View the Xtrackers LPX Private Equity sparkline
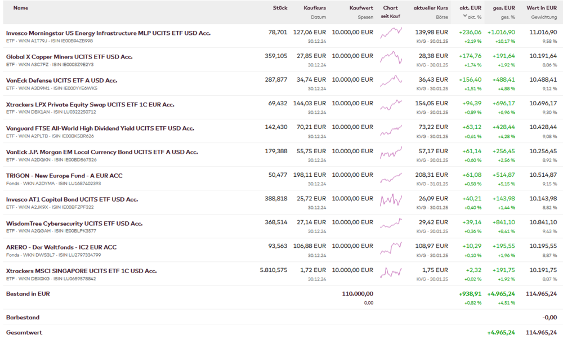The height and width of the screenshot is (339, 563). [x=391, y=104]
